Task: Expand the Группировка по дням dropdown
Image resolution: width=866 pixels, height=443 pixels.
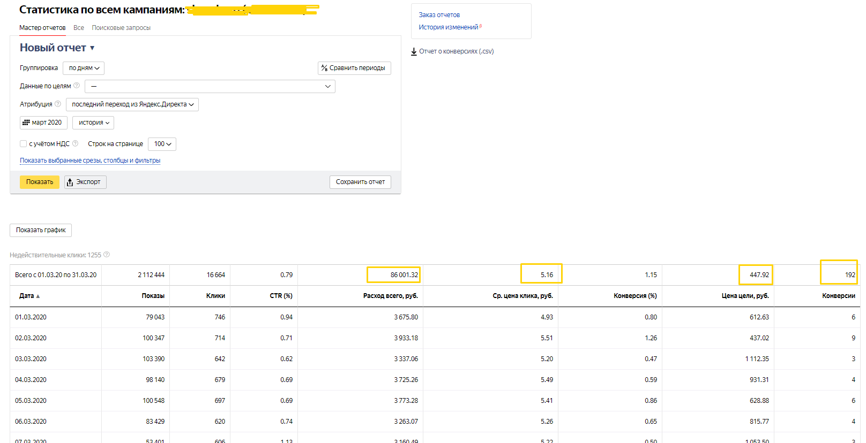Action: click(84, 68)
